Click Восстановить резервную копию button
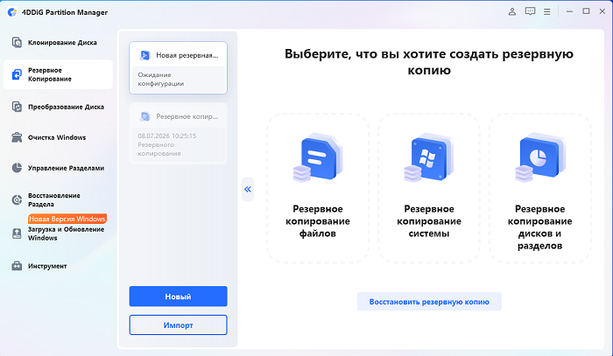The width and height of the screenshot is (613, 356). coord(429,302)
